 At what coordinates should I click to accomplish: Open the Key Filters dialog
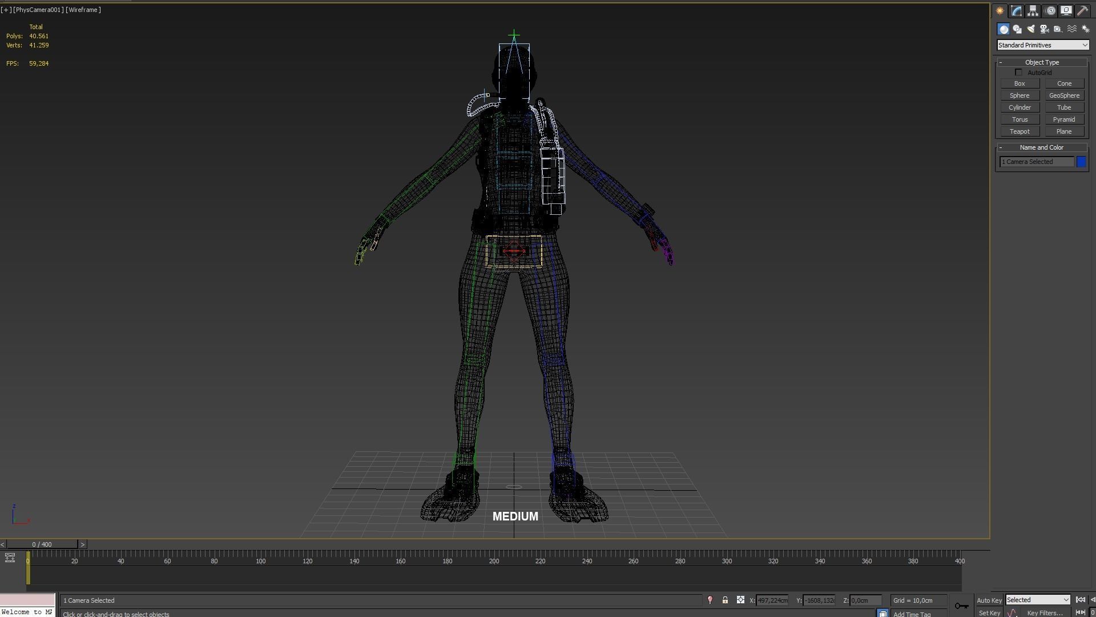click(x=1045, y=613)
